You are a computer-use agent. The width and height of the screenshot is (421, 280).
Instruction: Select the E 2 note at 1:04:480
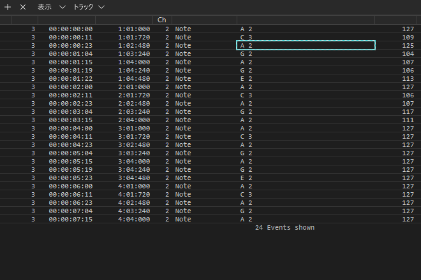(x=246, y=78)
